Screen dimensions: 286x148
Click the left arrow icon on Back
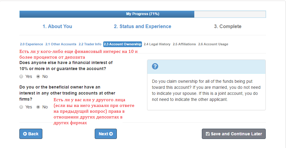pos(25,134)
